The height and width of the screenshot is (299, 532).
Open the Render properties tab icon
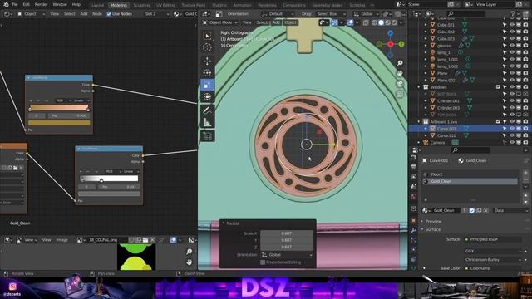(x=414, y=157)
